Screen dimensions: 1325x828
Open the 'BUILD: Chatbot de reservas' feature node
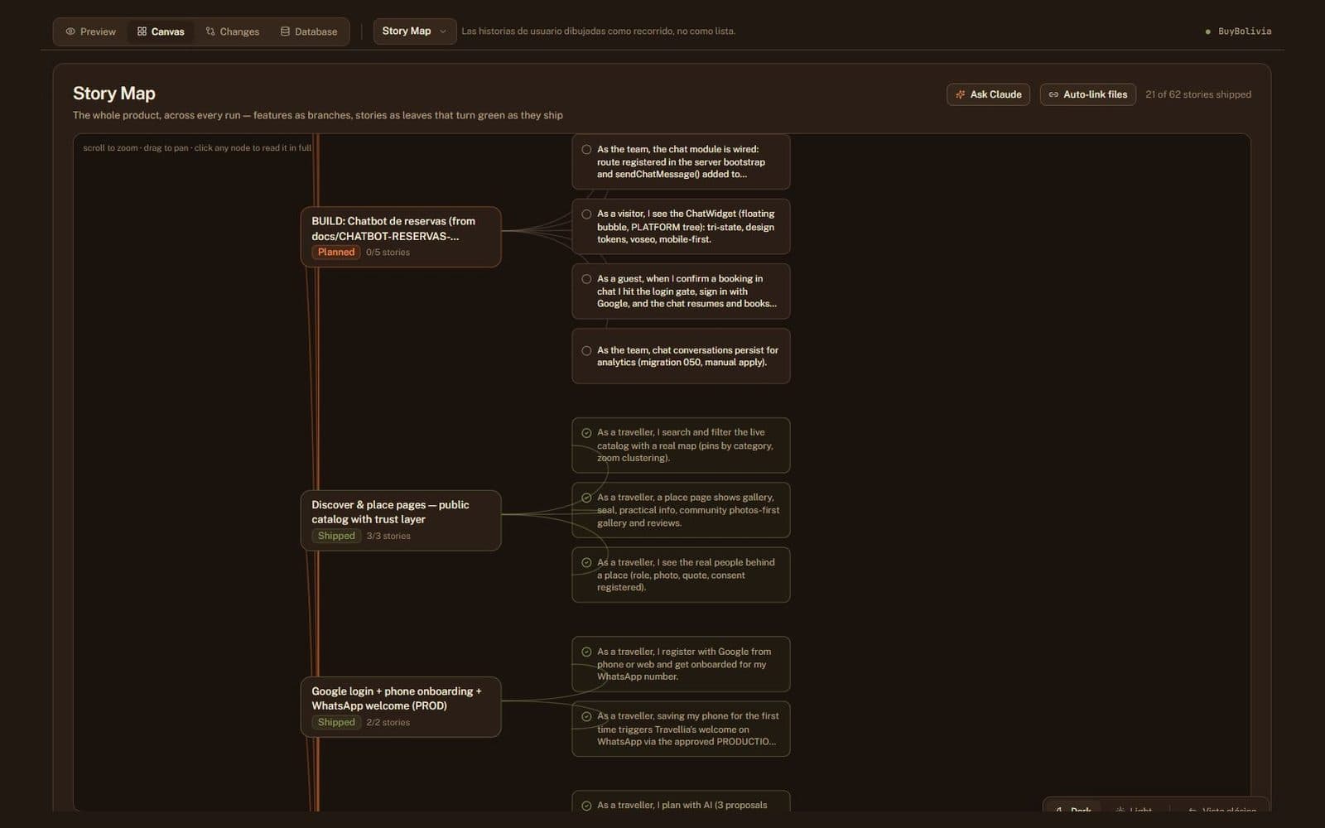(401, 237)
